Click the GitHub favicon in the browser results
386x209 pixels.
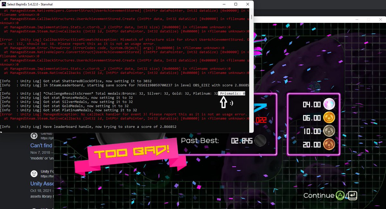tap(34, 136)
